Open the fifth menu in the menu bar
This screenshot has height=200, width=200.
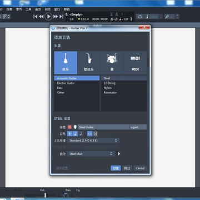click(x=38, y=9)
